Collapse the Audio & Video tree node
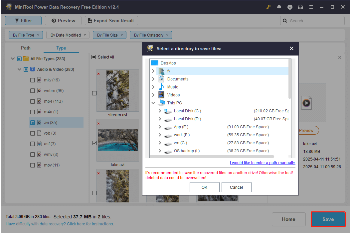351x234 pixels. click(x=20, y=69)
